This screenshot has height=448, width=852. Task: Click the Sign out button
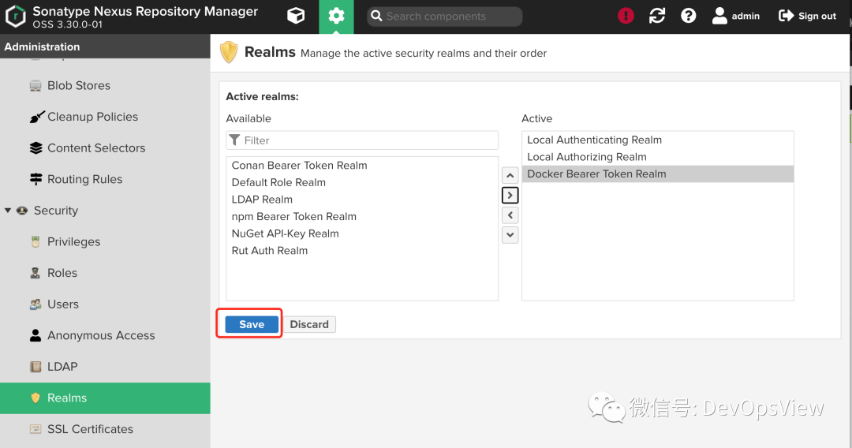807,16
